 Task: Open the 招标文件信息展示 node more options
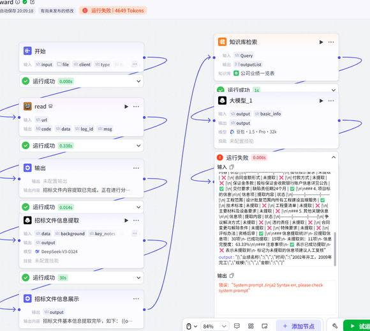[136, 299]
